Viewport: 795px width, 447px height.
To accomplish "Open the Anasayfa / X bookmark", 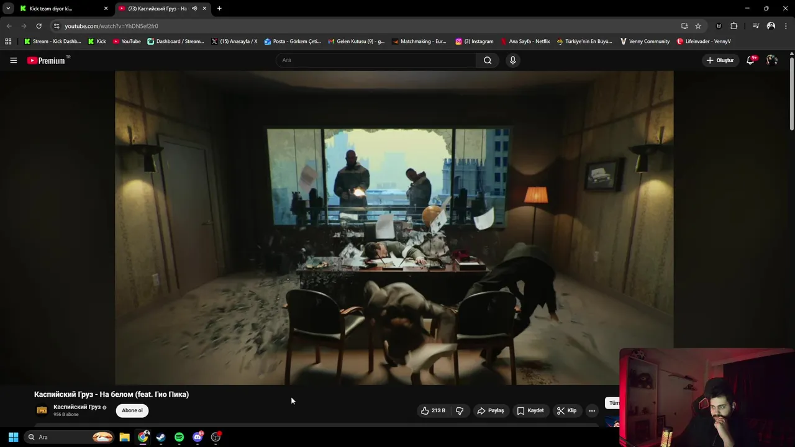I will click(234, 42).
